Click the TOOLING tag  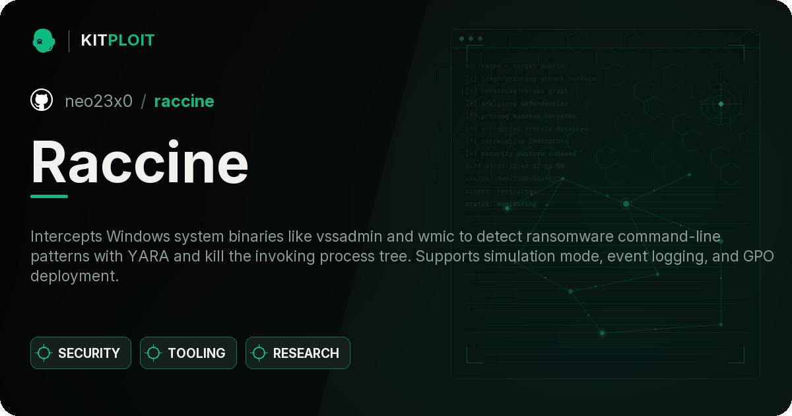coord(188,353)
